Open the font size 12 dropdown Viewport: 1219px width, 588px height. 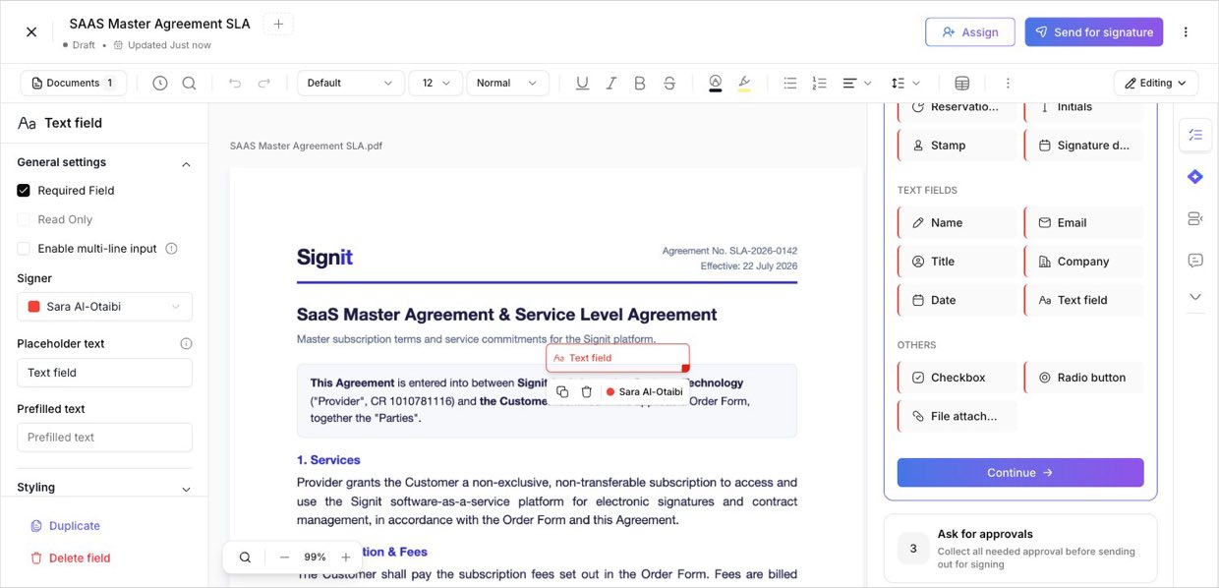435,83
